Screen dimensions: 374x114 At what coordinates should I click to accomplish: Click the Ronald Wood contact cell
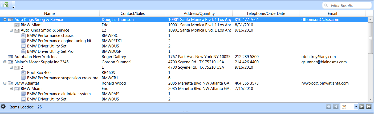(114, 83)
